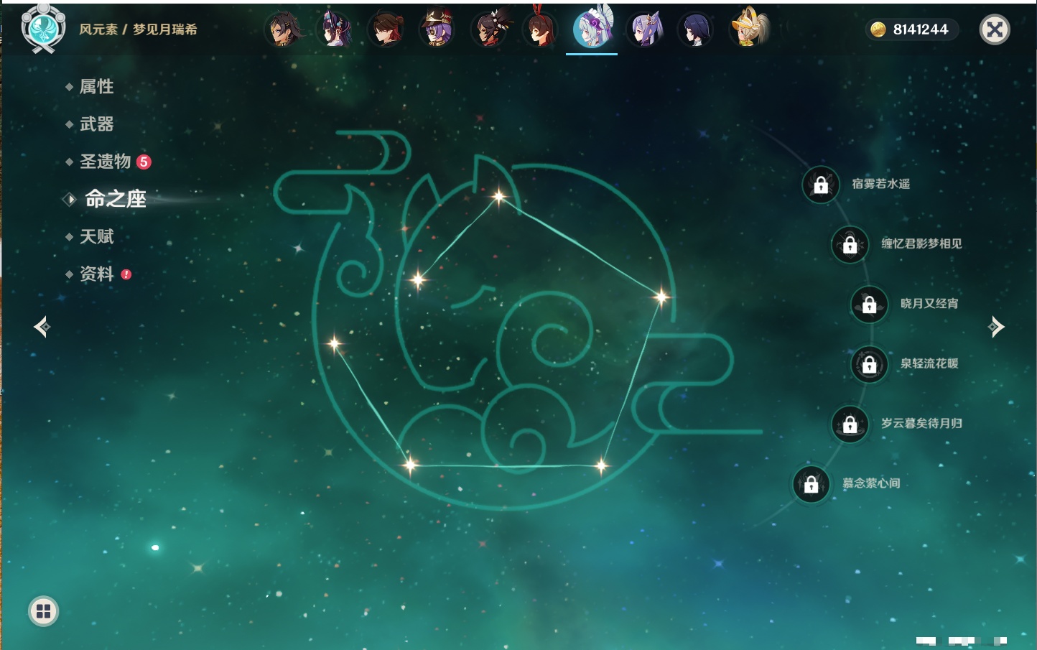Click the bottom-right star of the constellation
This screenshot has height=650, width=1037.
click(601, 466)
